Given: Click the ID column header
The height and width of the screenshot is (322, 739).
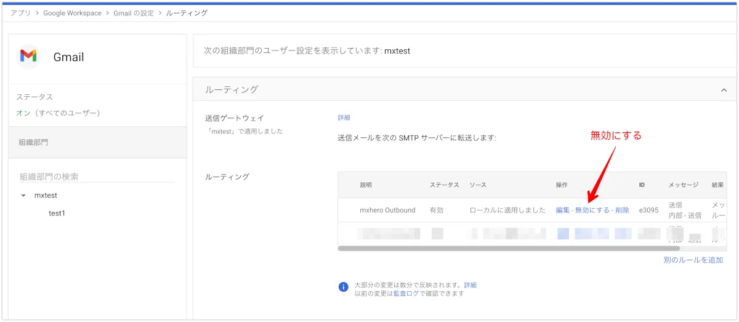Looking at the screenshot, I should click(642, 185).
